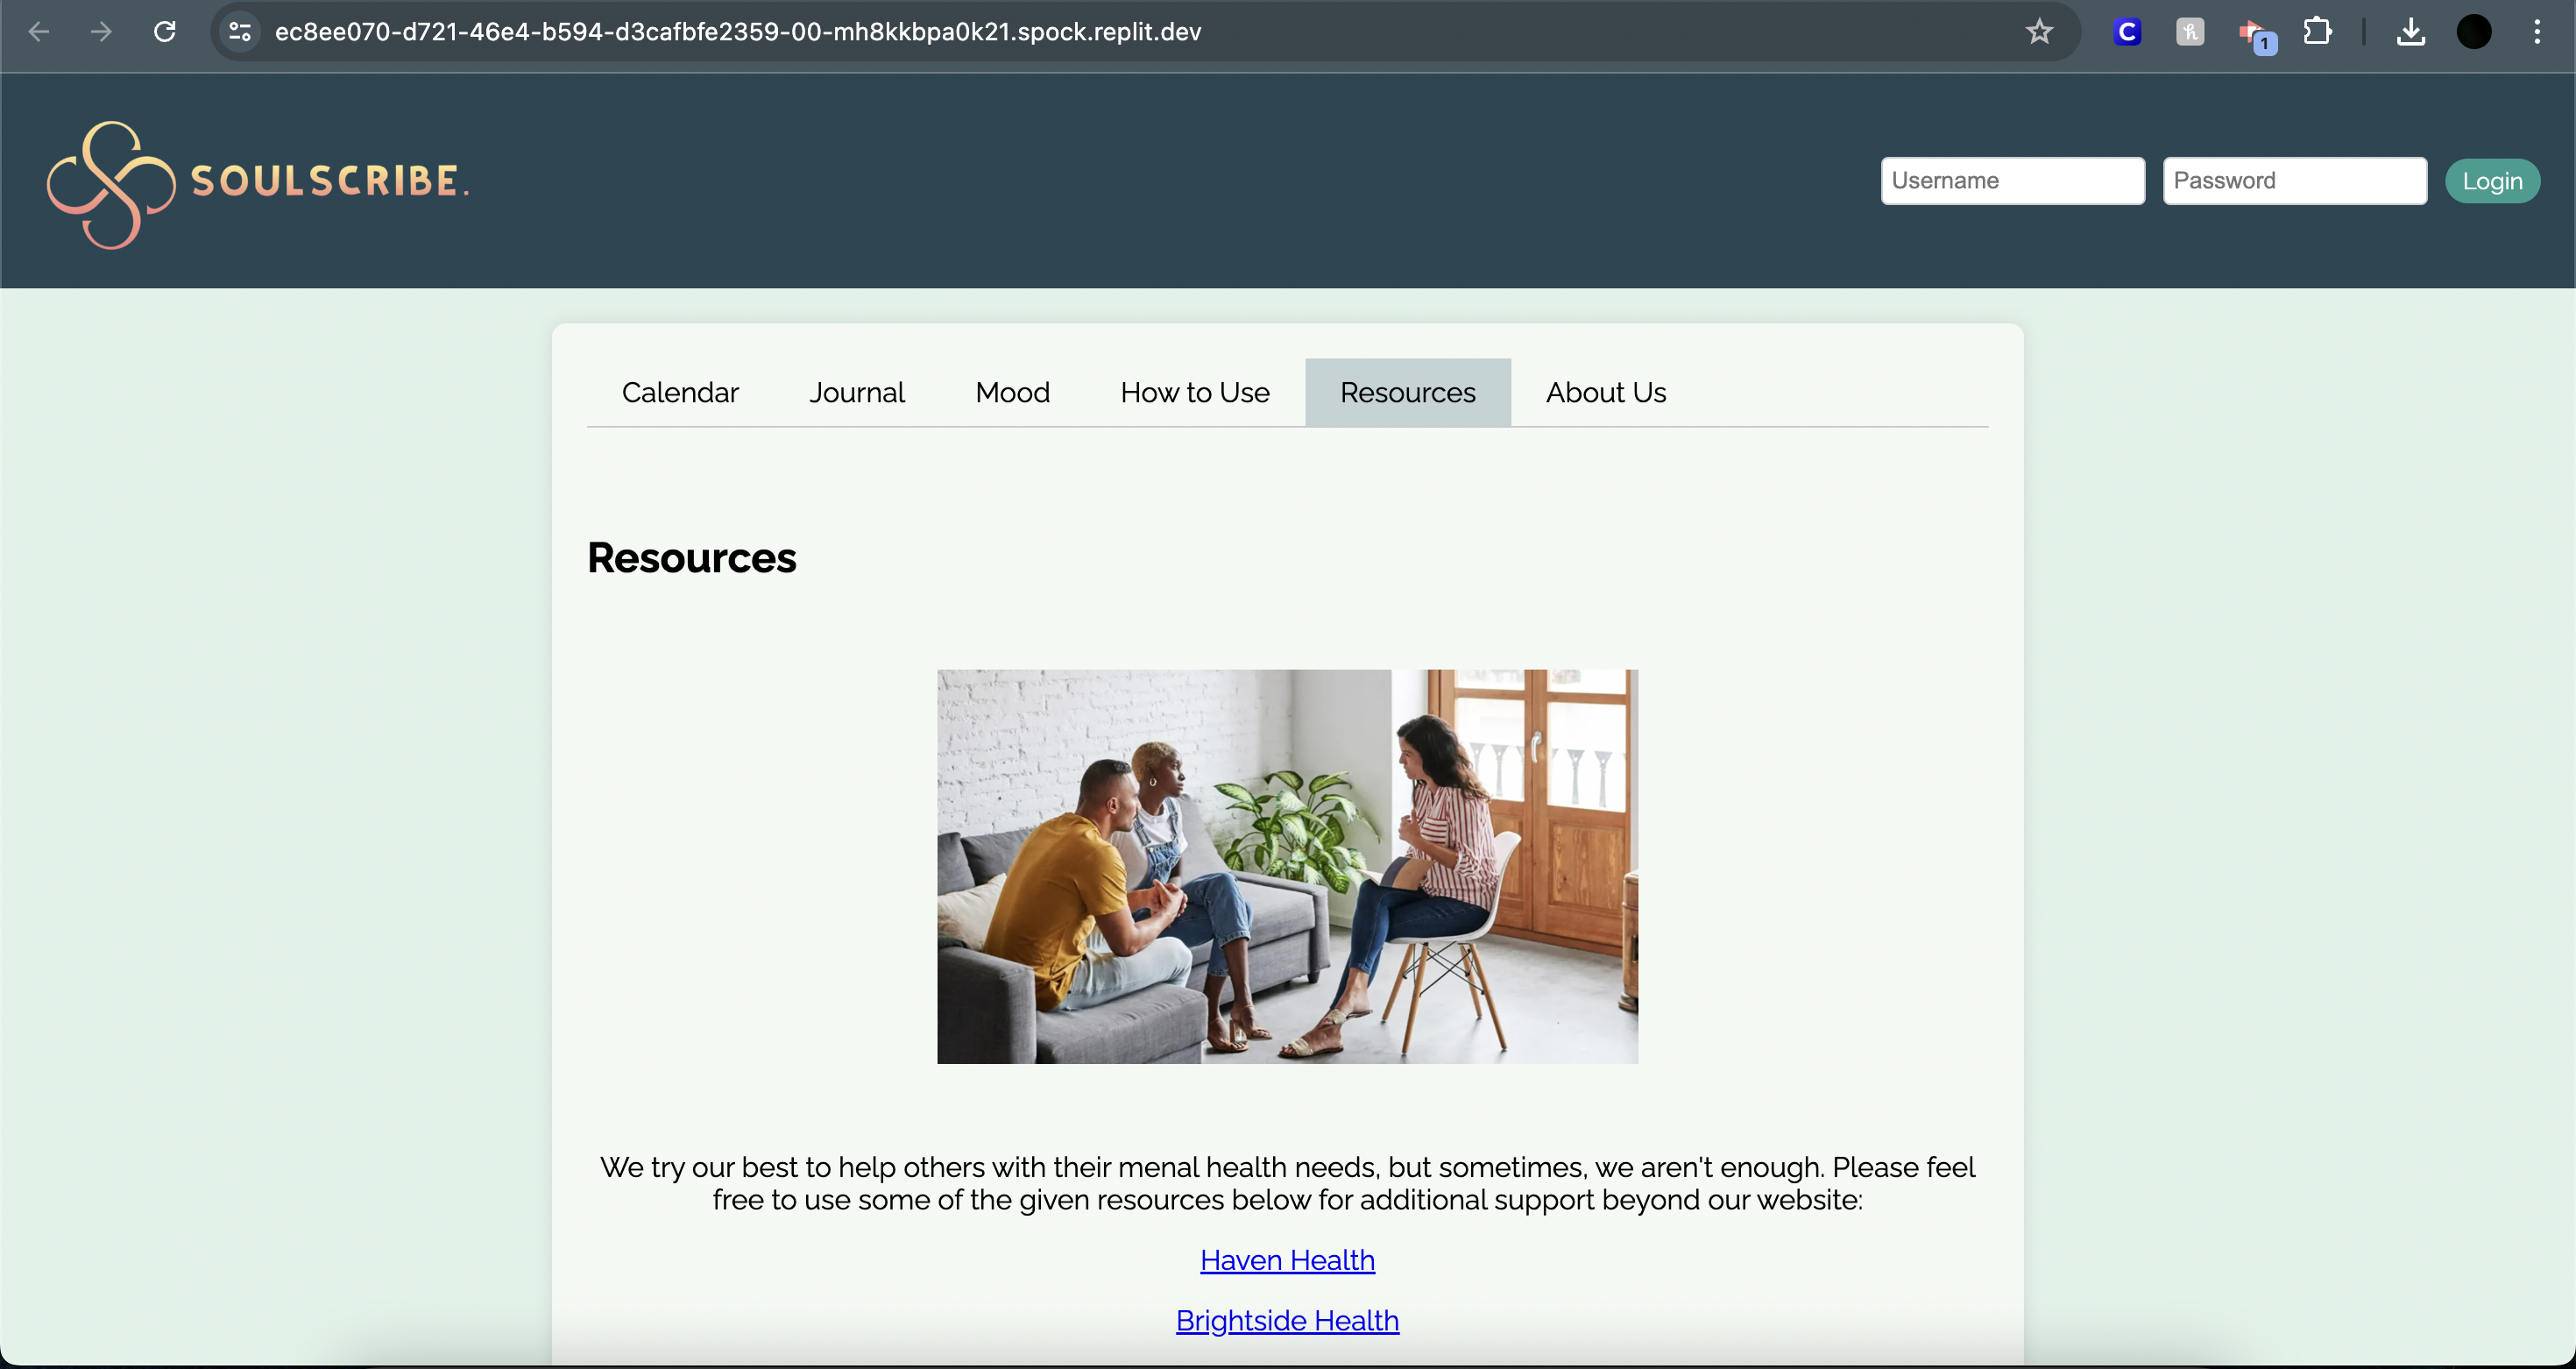The height and width of the screenshot is (1369, 2576).
Task: Click the browser forward arrow icon
Action: click(x=101, y=32)
